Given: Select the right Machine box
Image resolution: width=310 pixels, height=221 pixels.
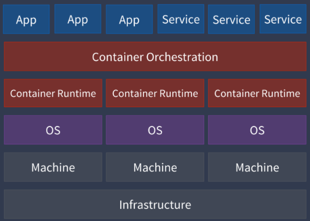Looking at the screenshot, I should point(257,167).
